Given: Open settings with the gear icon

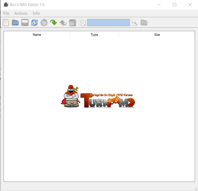Looking at the screenshot, I should tap(44, 23).
